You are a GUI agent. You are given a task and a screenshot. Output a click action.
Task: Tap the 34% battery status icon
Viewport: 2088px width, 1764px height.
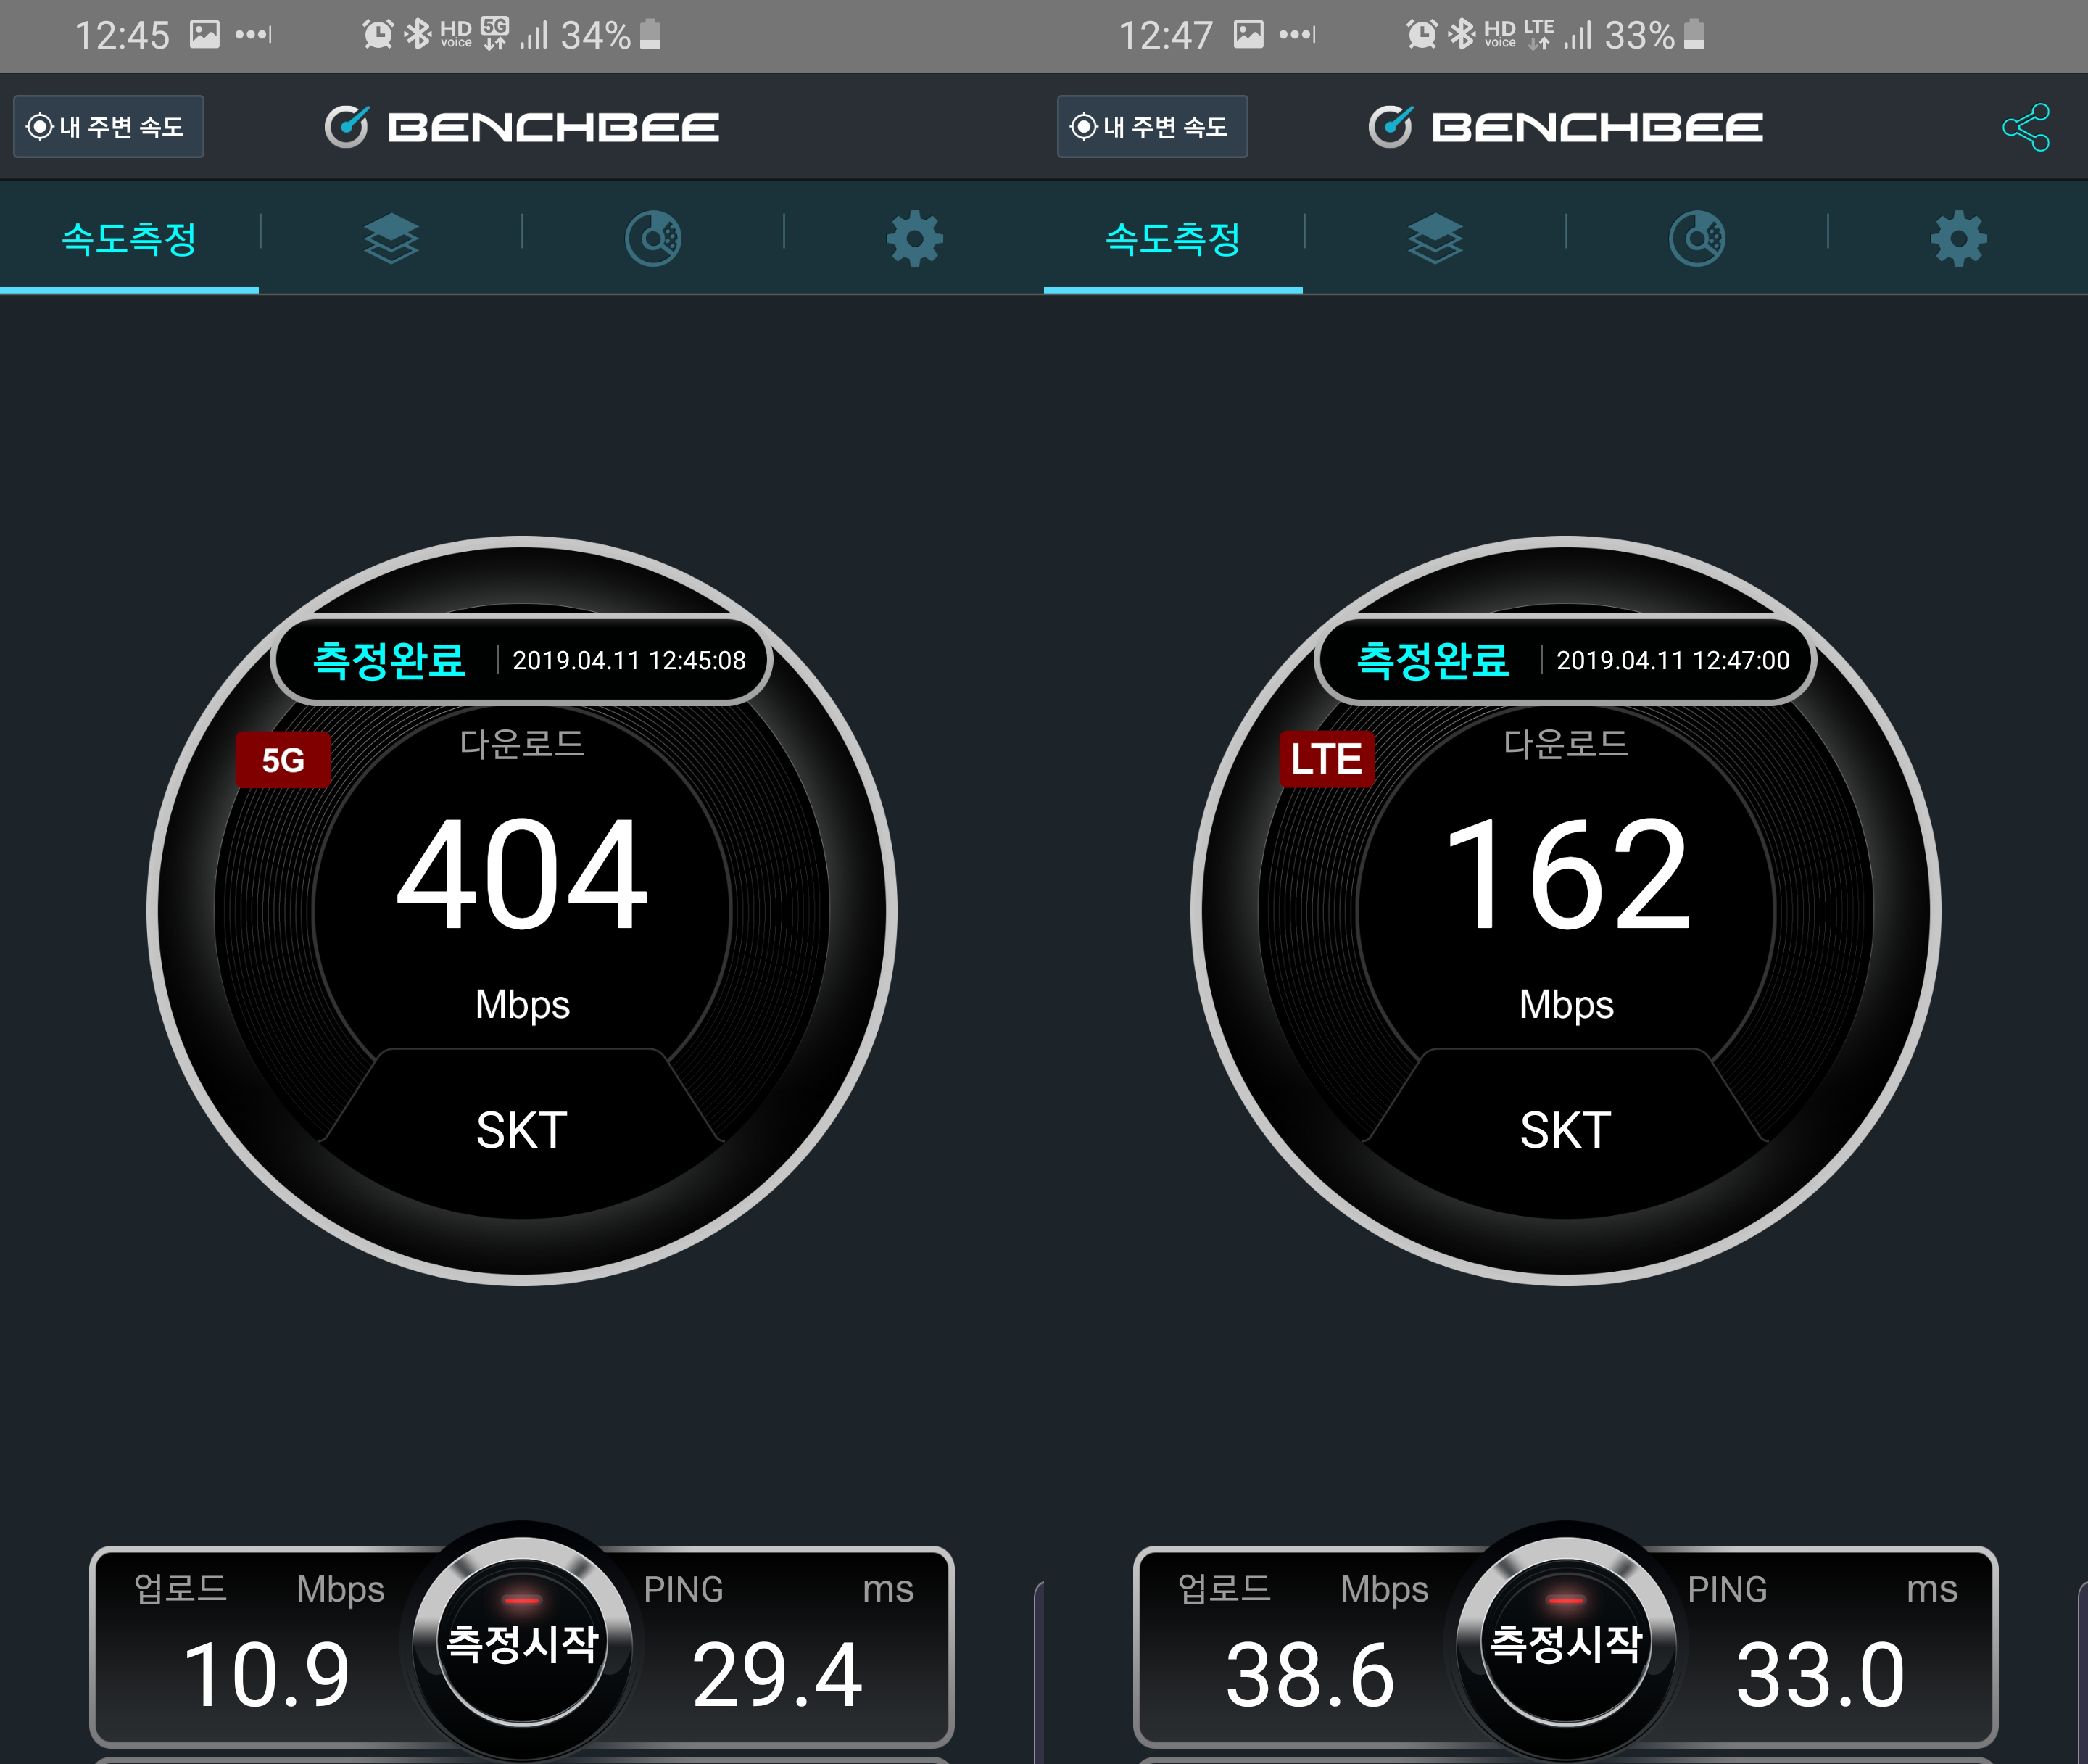tap(650, 35)
